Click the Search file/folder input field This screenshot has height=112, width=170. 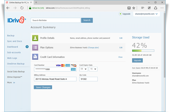(55, 20)
